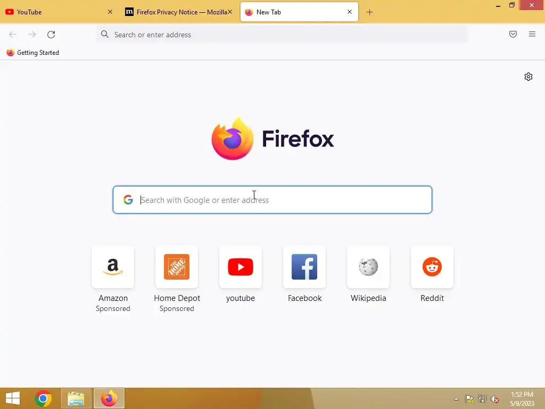Close the New Tab tab
The width and height of the screenshot is (545, 409).
point(350,12)
